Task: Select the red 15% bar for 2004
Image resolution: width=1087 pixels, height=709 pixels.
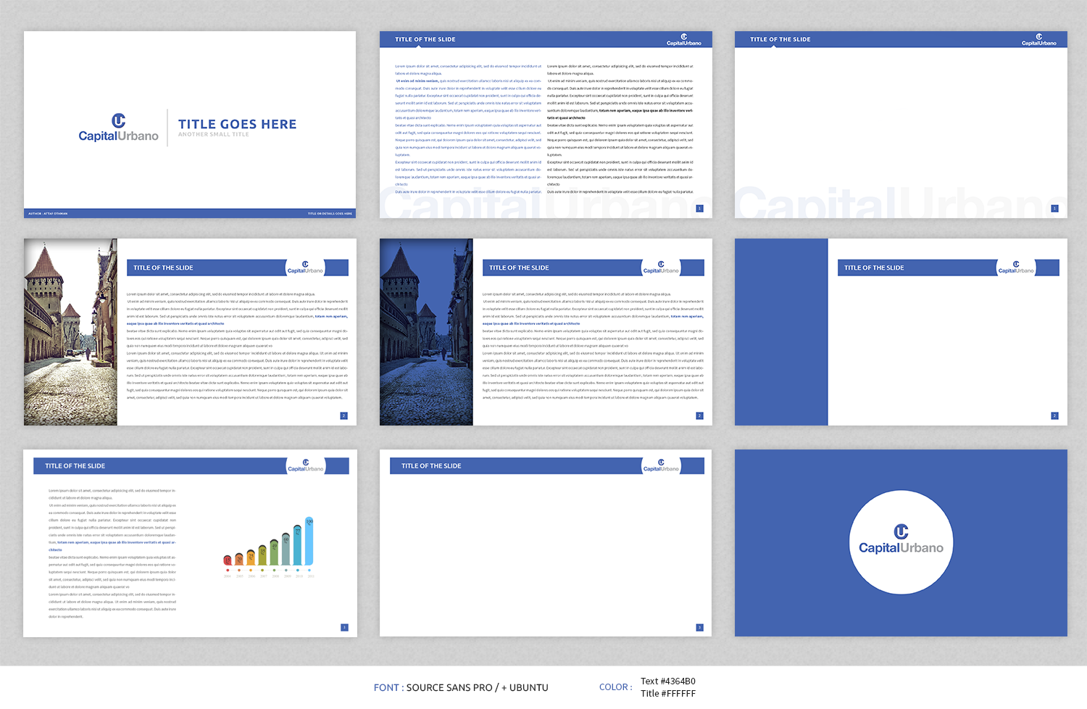Action: coord(227,559)
